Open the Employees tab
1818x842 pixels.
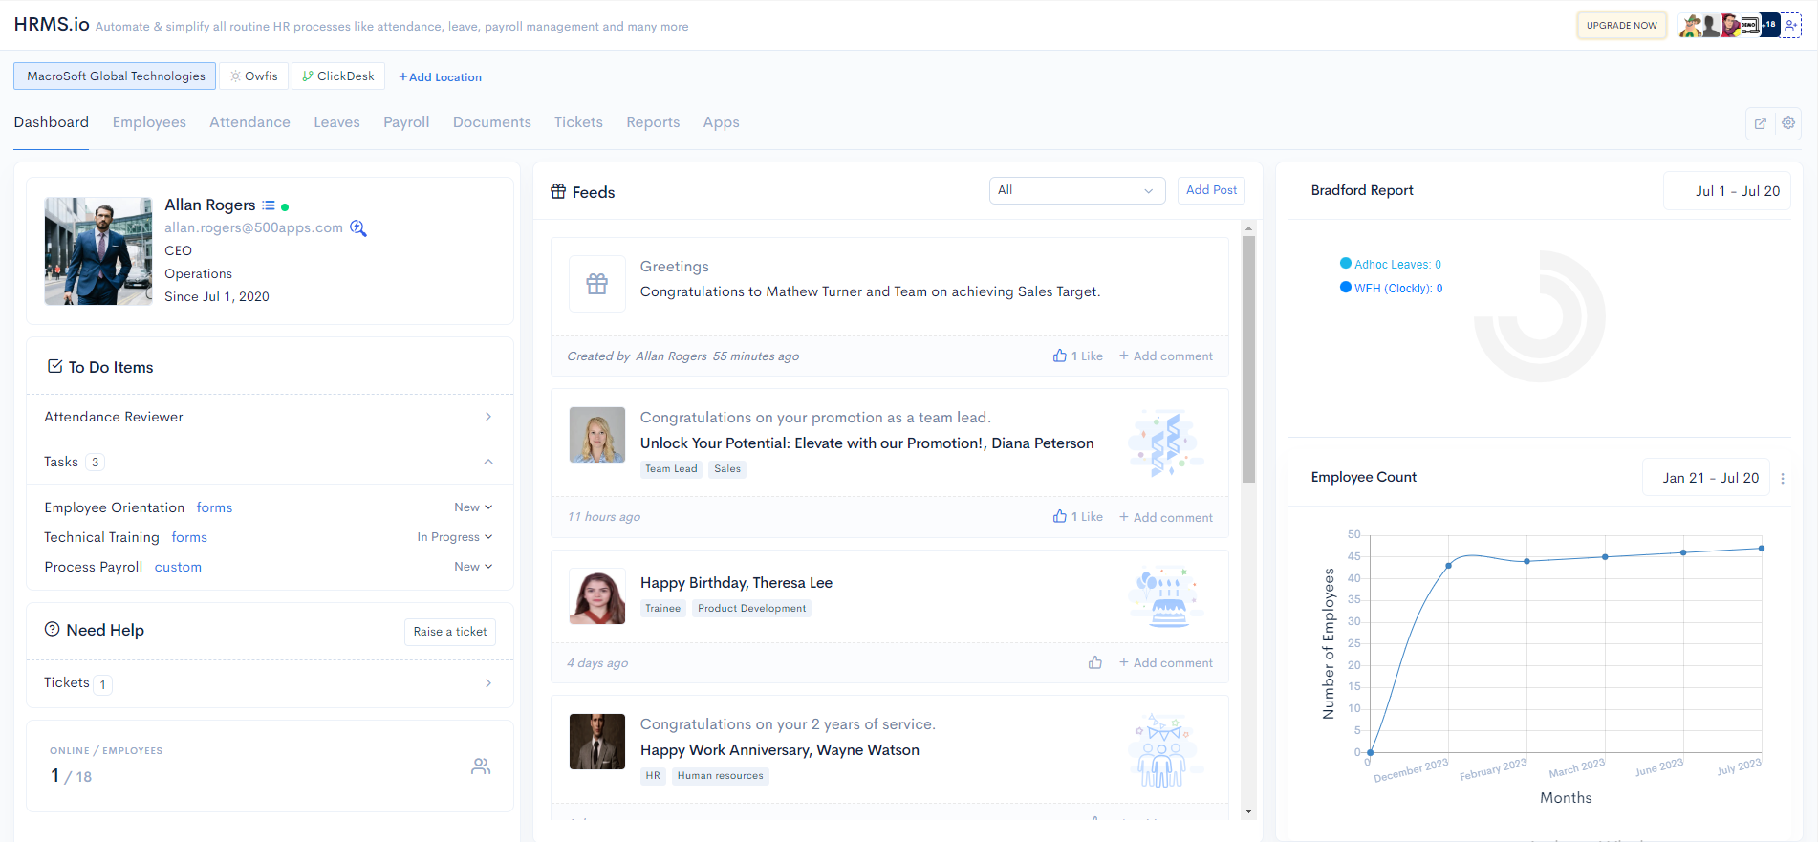[149, 122]
